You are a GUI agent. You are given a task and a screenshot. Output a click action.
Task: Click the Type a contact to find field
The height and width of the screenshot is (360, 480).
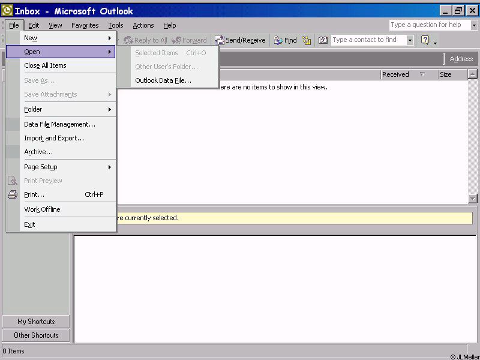point(368,40)
